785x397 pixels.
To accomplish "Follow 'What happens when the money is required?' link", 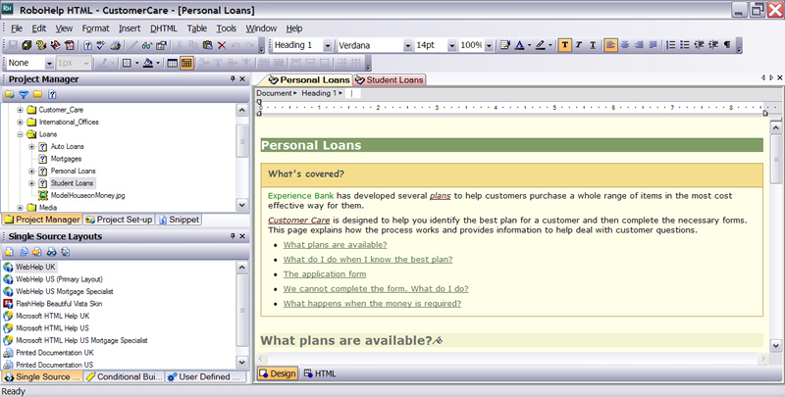I will (372, 304).
